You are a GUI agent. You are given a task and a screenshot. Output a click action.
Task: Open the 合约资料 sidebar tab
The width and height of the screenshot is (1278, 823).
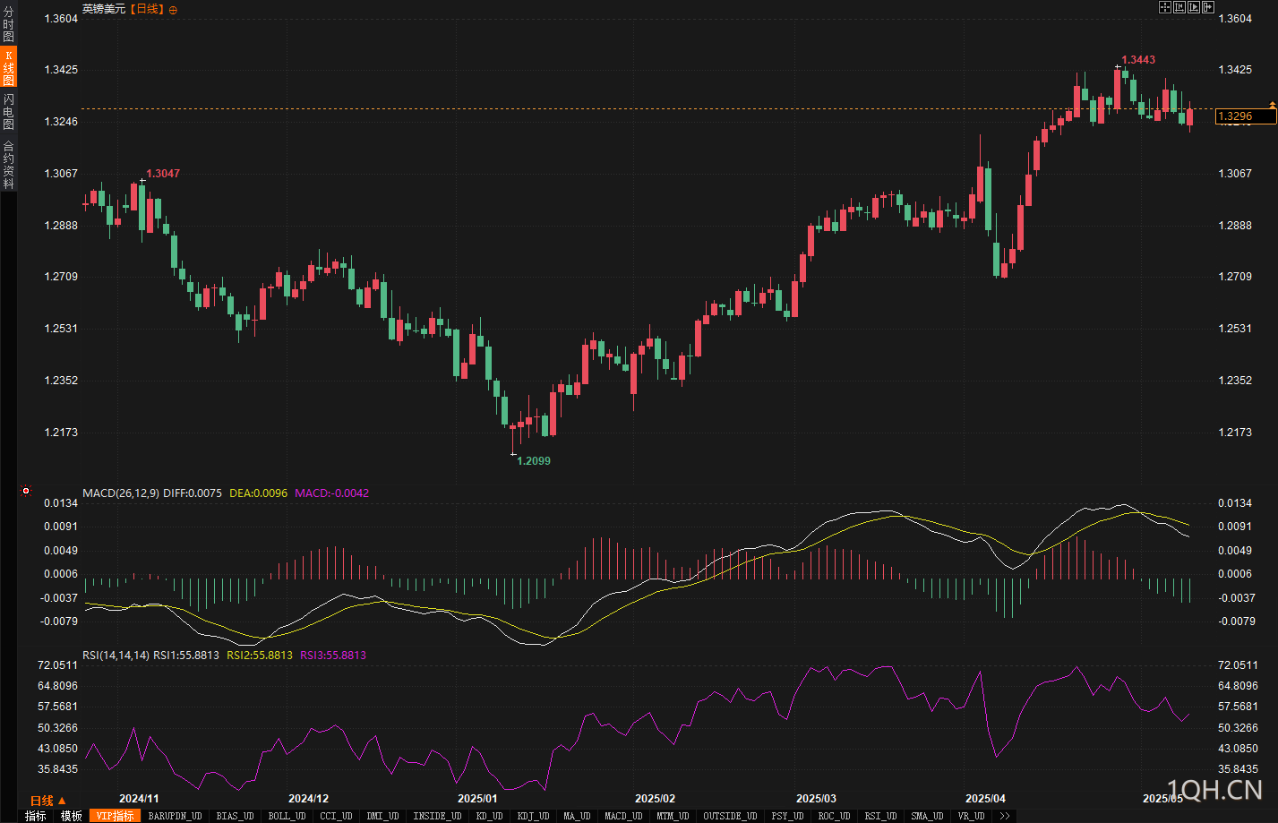coord(8,164)
